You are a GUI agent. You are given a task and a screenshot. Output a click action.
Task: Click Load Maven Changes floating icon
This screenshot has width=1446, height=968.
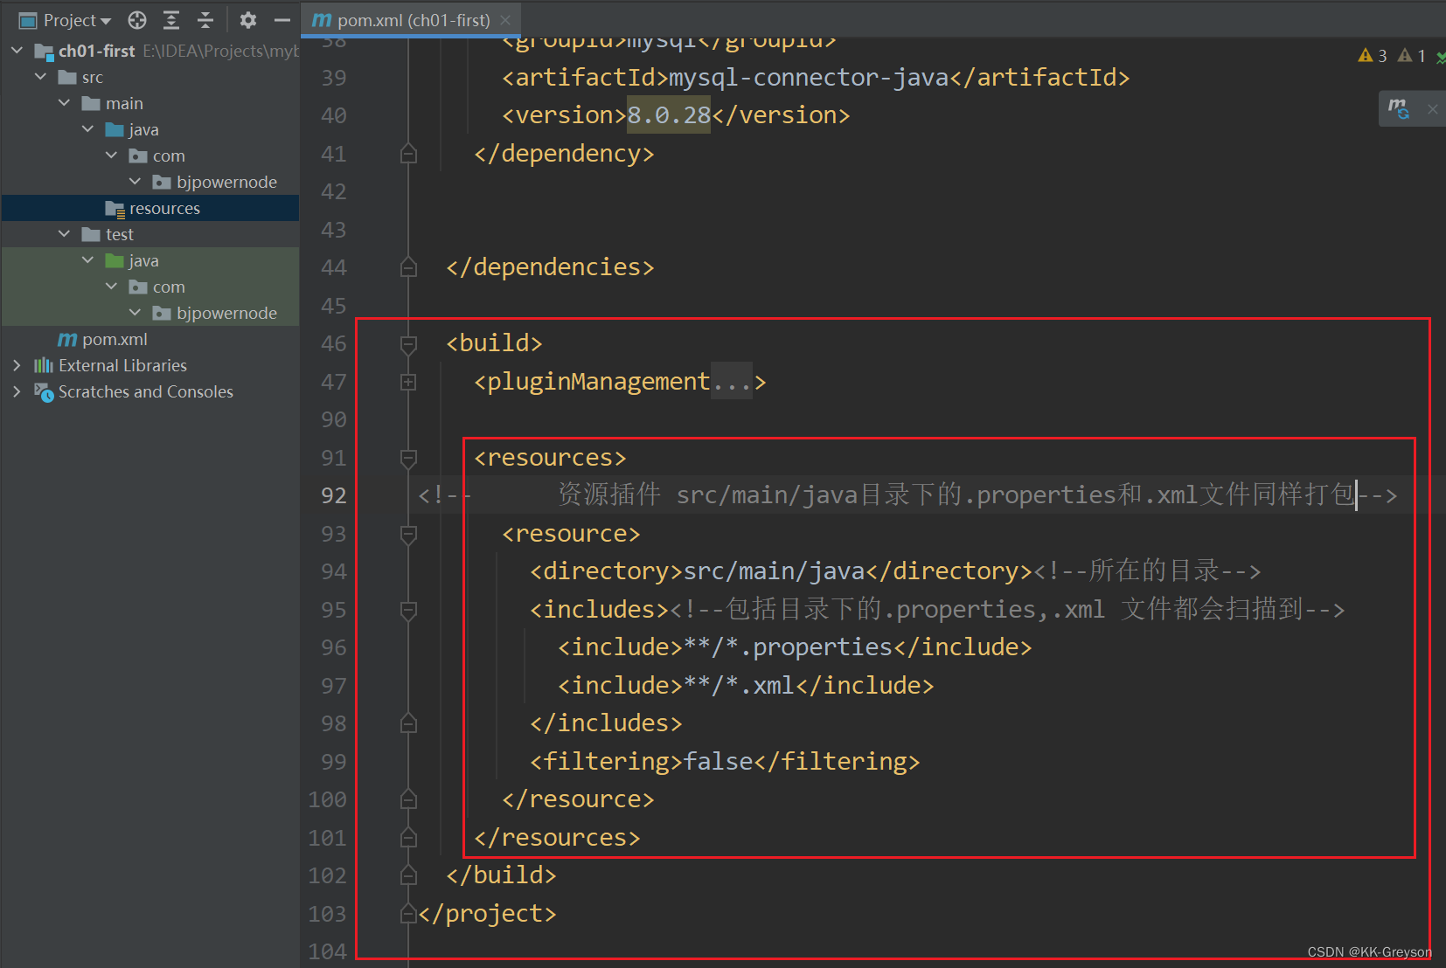coord(1400,108)
